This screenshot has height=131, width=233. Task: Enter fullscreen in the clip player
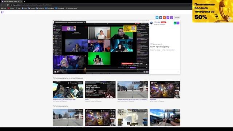click(x=147, y=72)
